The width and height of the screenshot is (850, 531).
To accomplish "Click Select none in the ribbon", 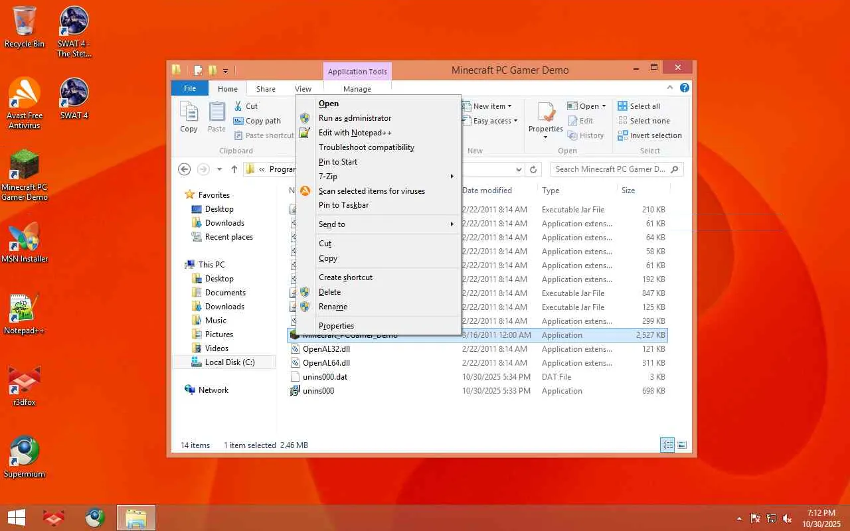I will [643, 121].
